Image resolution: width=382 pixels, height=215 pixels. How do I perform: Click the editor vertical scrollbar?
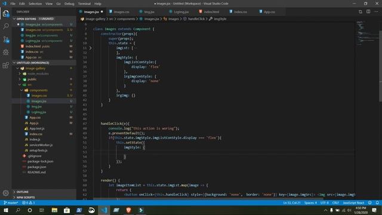[380, 66]
